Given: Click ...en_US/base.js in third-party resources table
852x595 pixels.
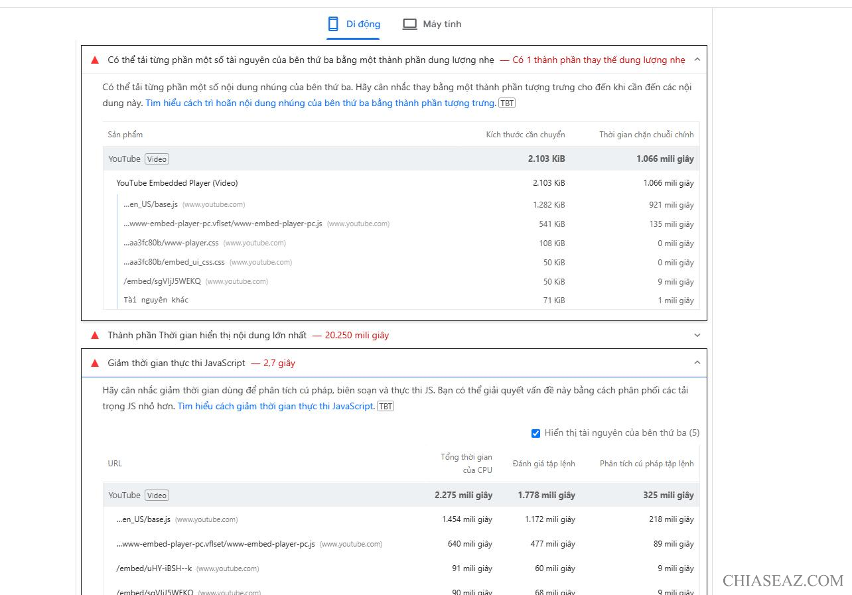Looking at the screenshot, I should [x=151, y=205].
